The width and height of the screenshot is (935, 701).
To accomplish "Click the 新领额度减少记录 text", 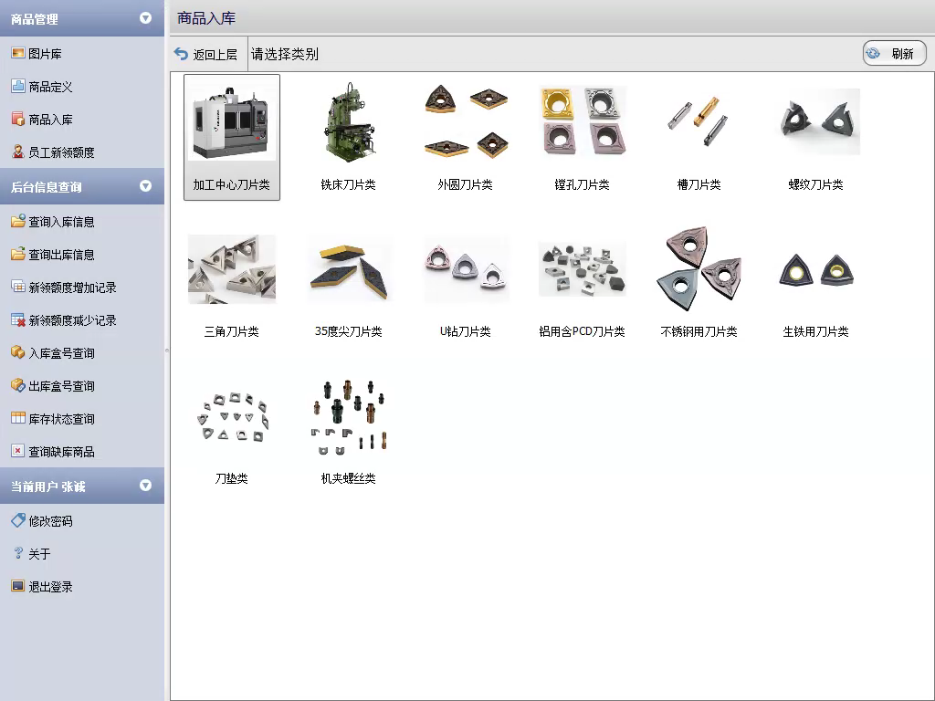I will 73,320.
